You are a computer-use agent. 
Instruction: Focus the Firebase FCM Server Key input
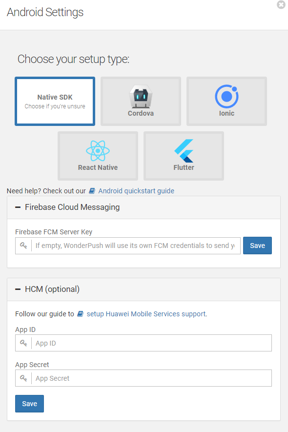(136, 246)
